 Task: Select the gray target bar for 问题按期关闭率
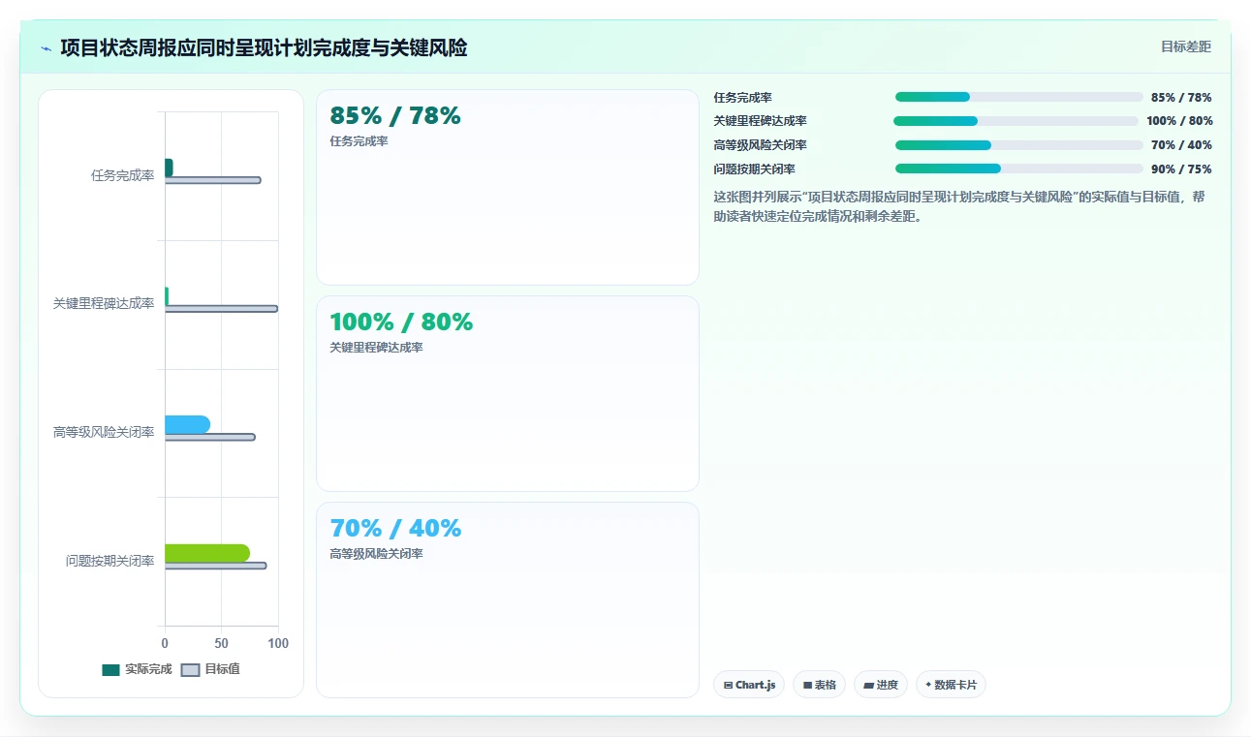215,566
